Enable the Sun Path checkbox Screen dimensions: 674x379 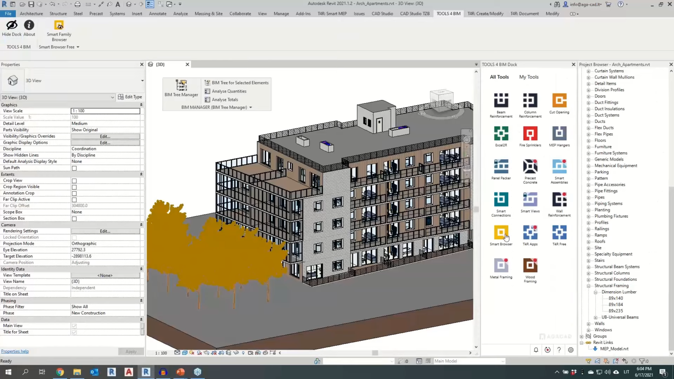coord(74,168)
